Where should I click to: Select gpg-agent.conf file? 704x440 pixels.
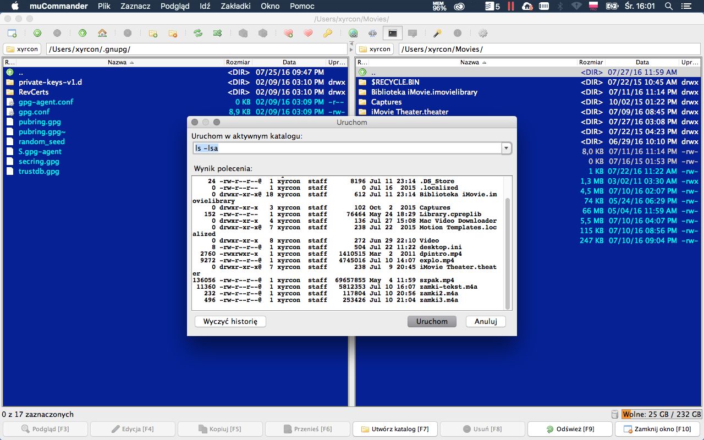point(46,102)
